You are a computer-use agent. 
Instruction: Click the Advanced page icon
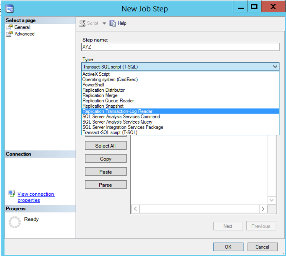click(x=9, y=34)
